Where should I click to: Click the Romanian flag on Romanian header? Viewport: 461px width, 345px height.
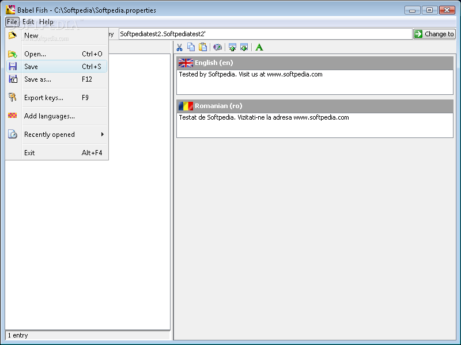click(x=186, y=106)
